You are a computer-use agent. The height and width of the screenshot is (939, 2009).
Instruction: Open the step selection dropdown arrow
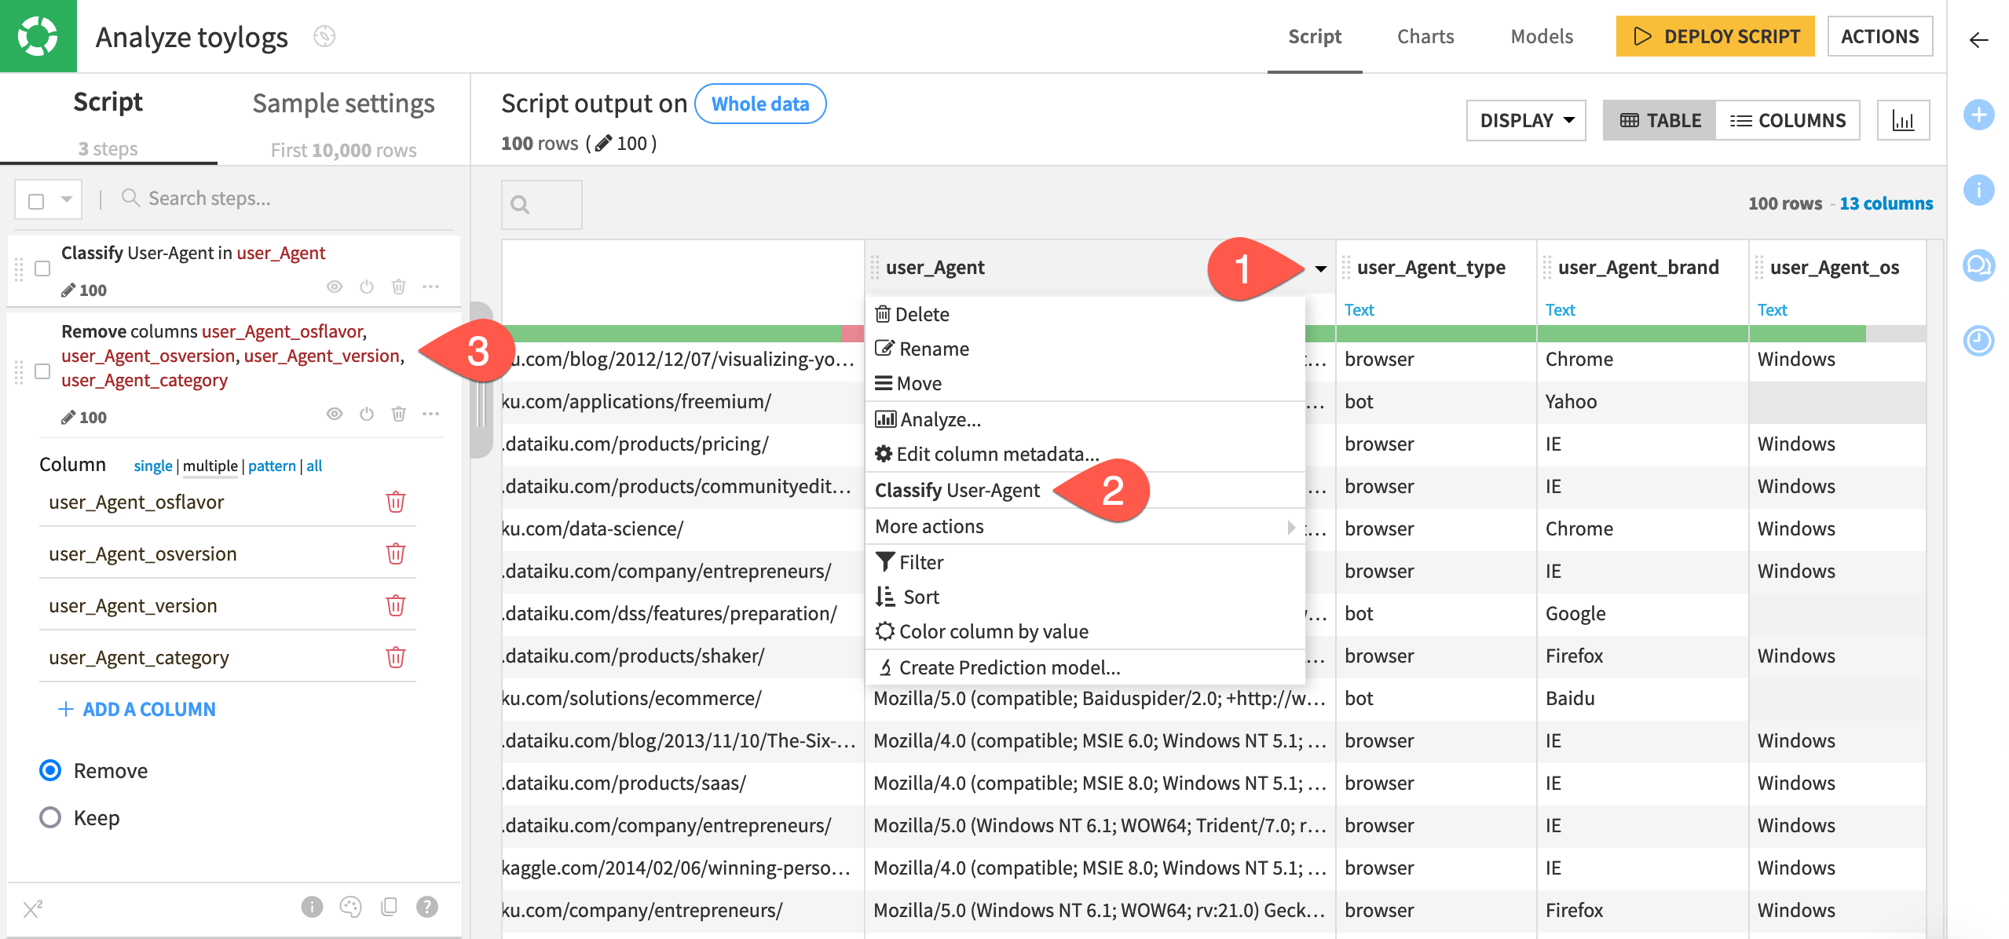pyautogui.click(x=67, y=199)
